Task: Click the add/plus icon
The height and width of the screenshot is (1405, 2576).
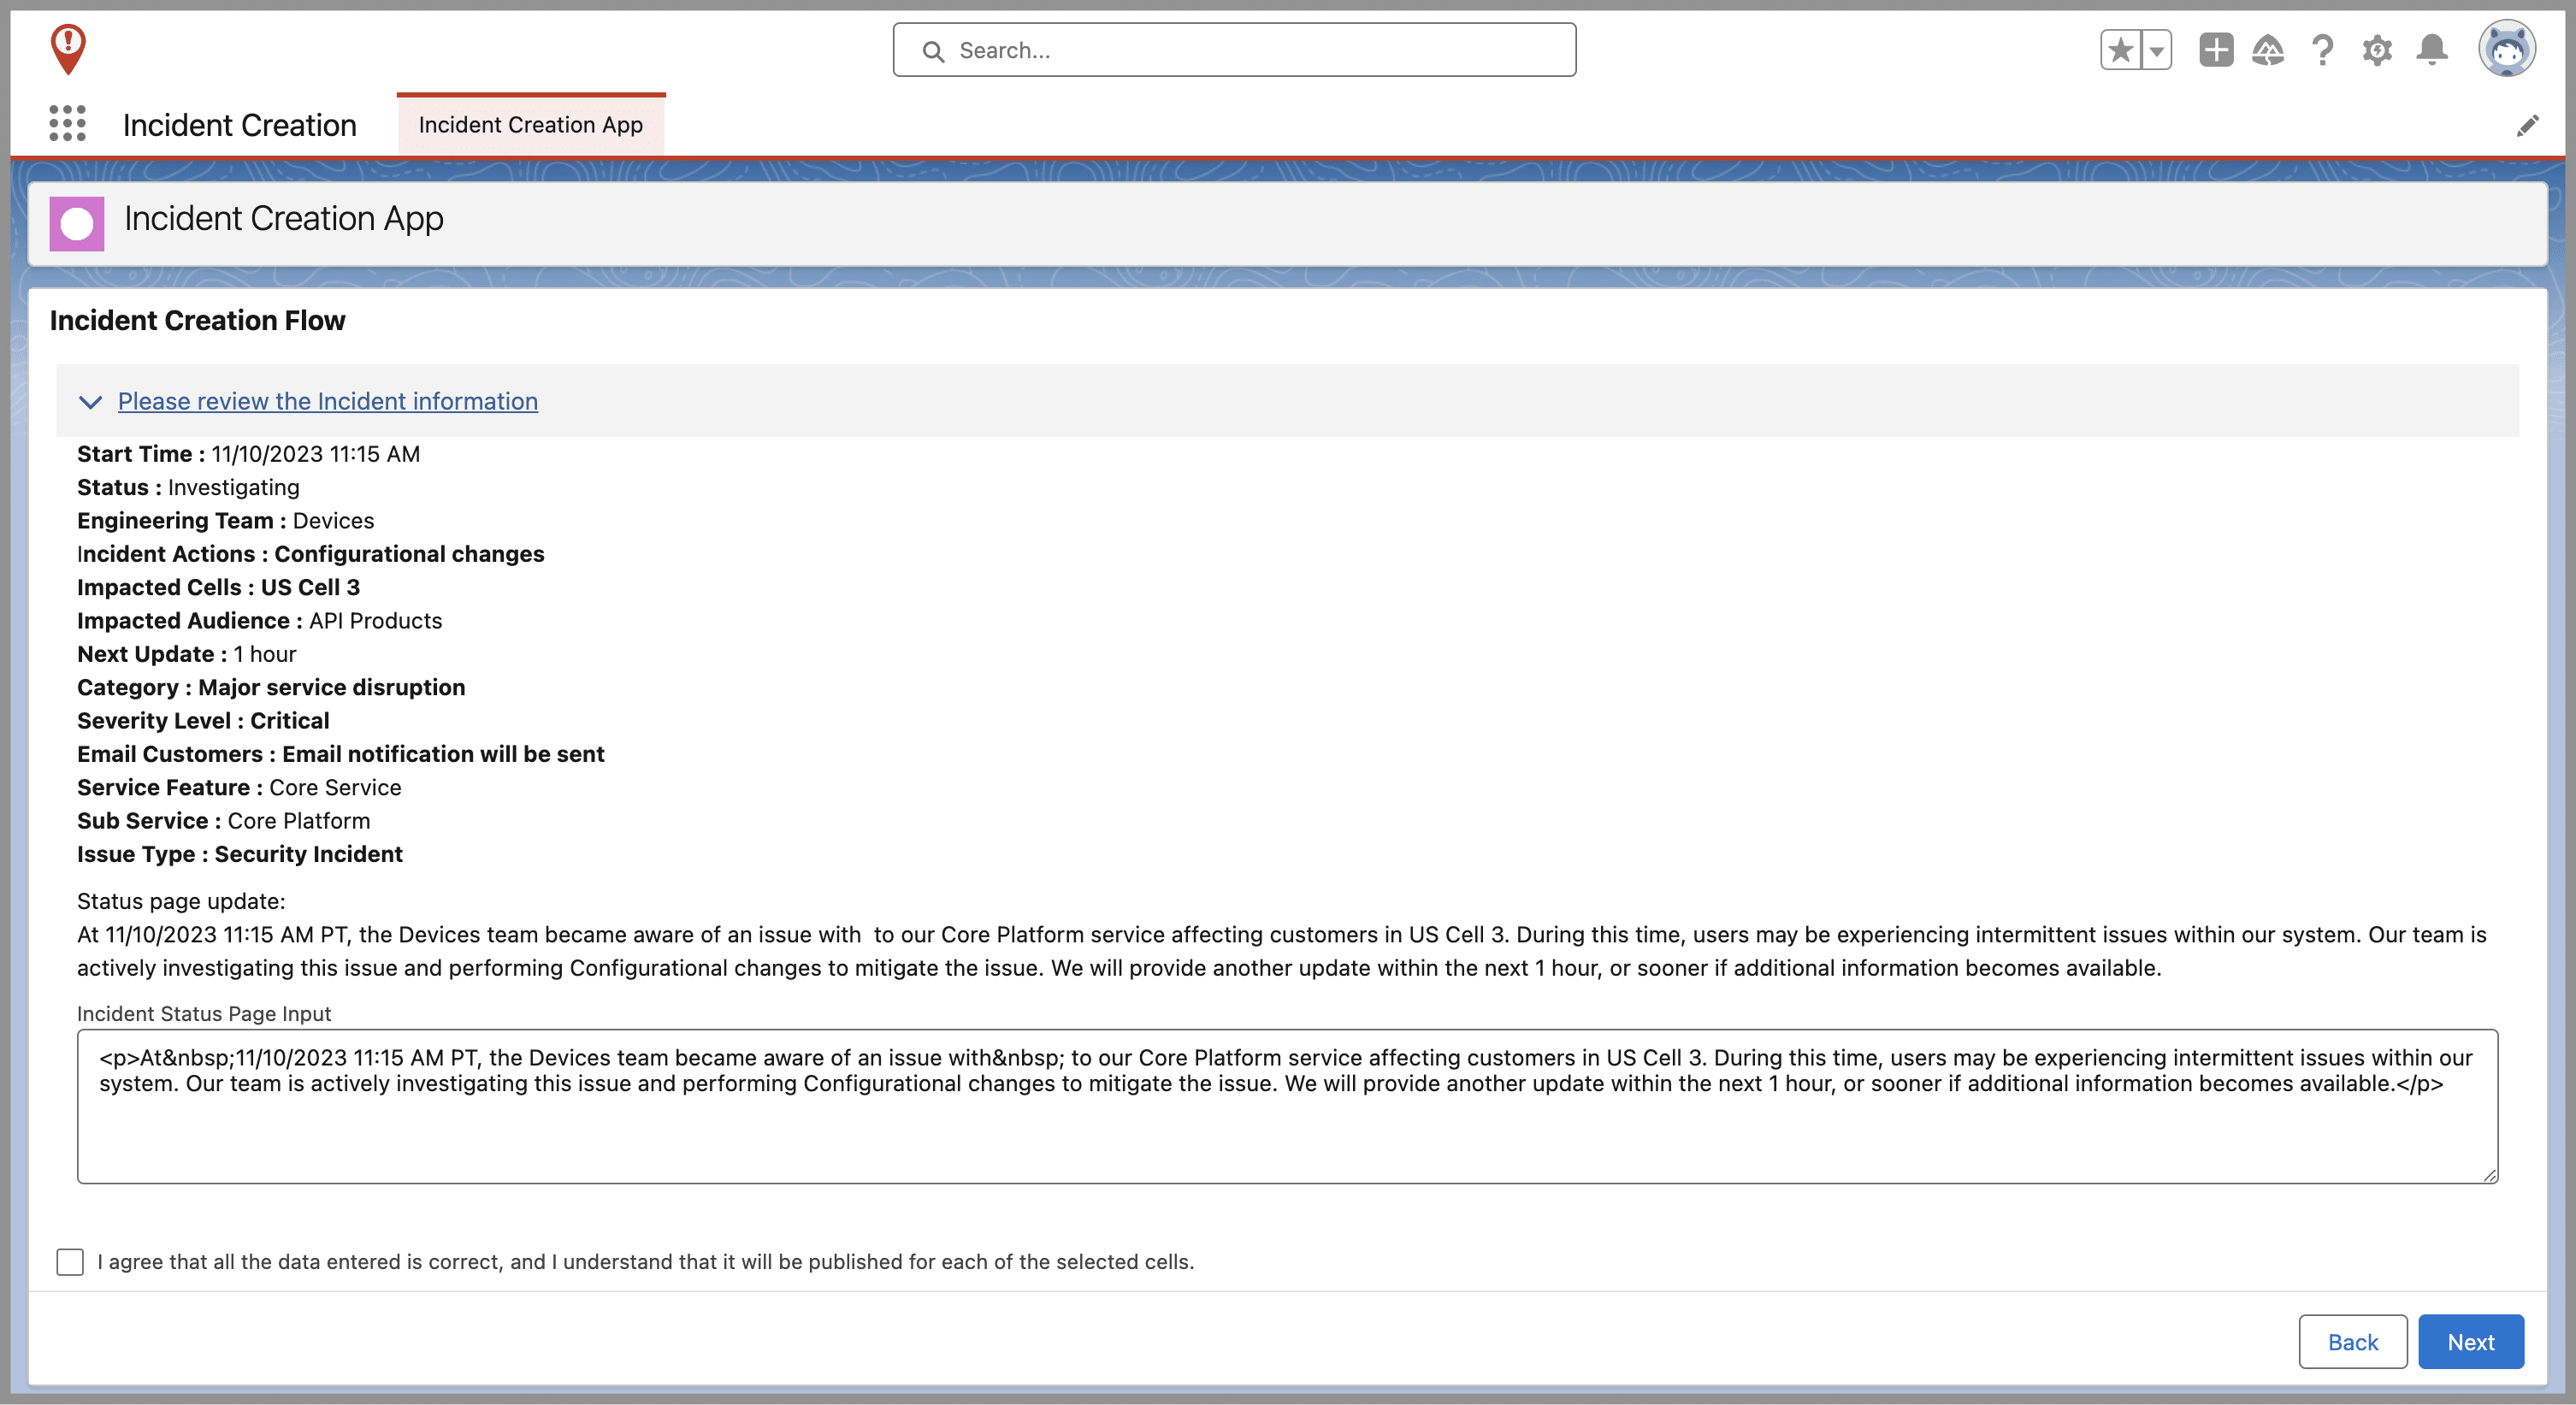Action: 2216,50
